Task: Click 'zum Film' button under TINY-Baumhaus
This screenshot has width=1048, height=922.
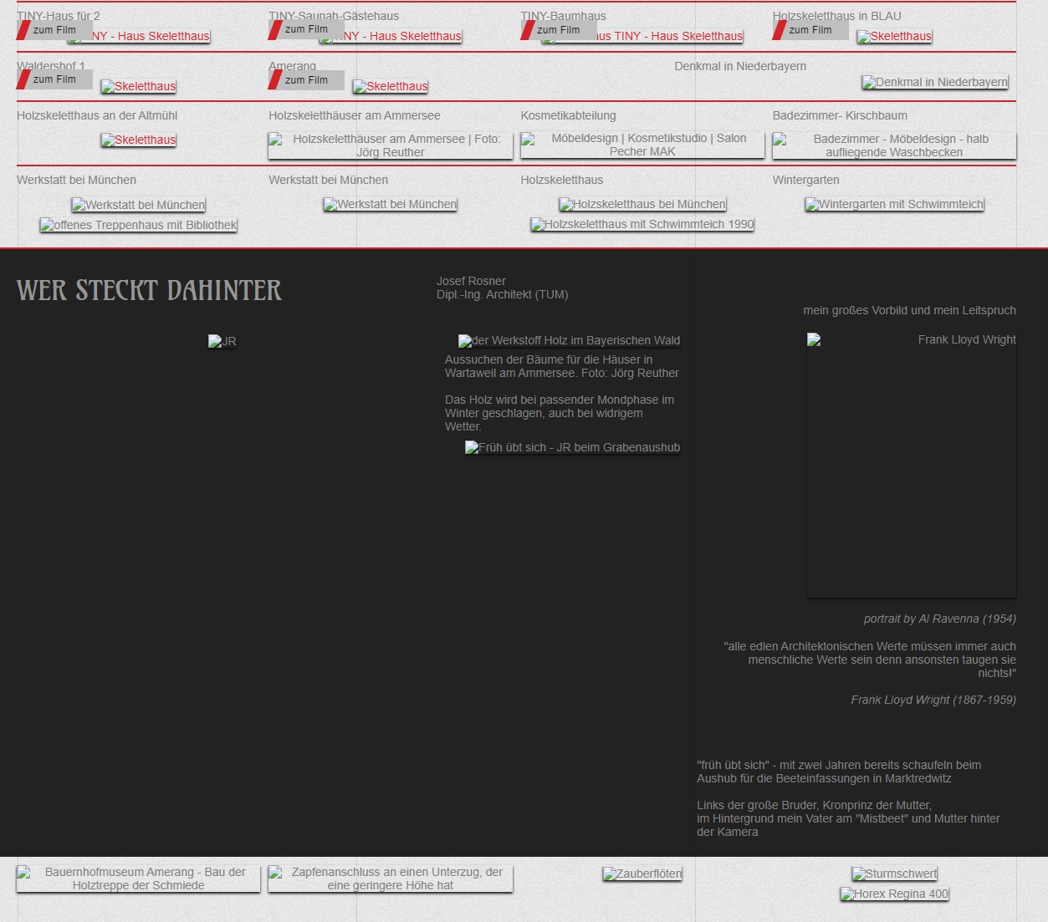Action: tap(558, 30)
